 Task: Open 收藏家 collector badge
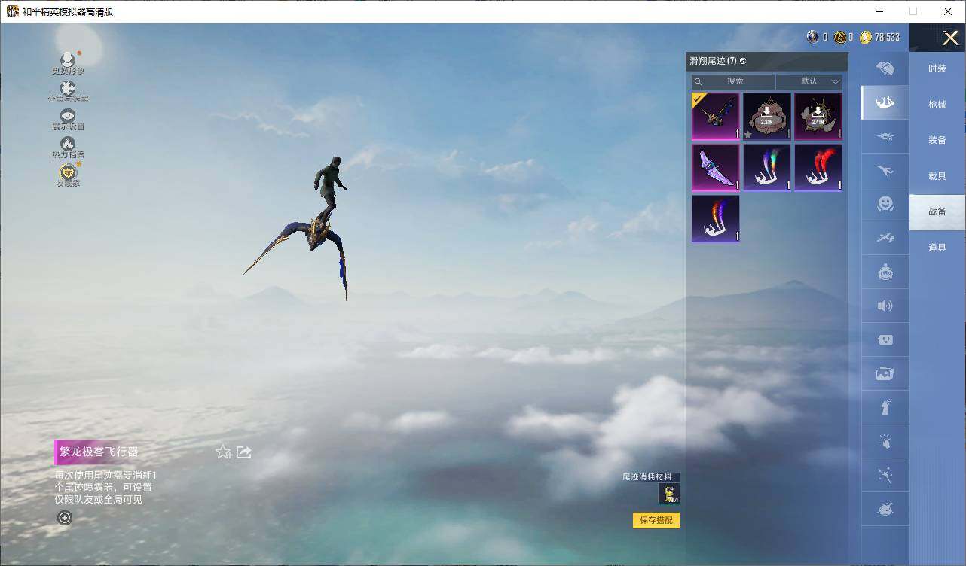(x=68, y=175)
